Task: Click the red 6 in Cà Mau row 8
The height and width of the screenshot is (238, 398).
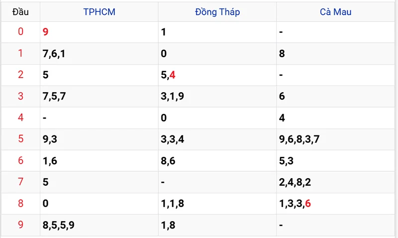Action: [308, 204]
